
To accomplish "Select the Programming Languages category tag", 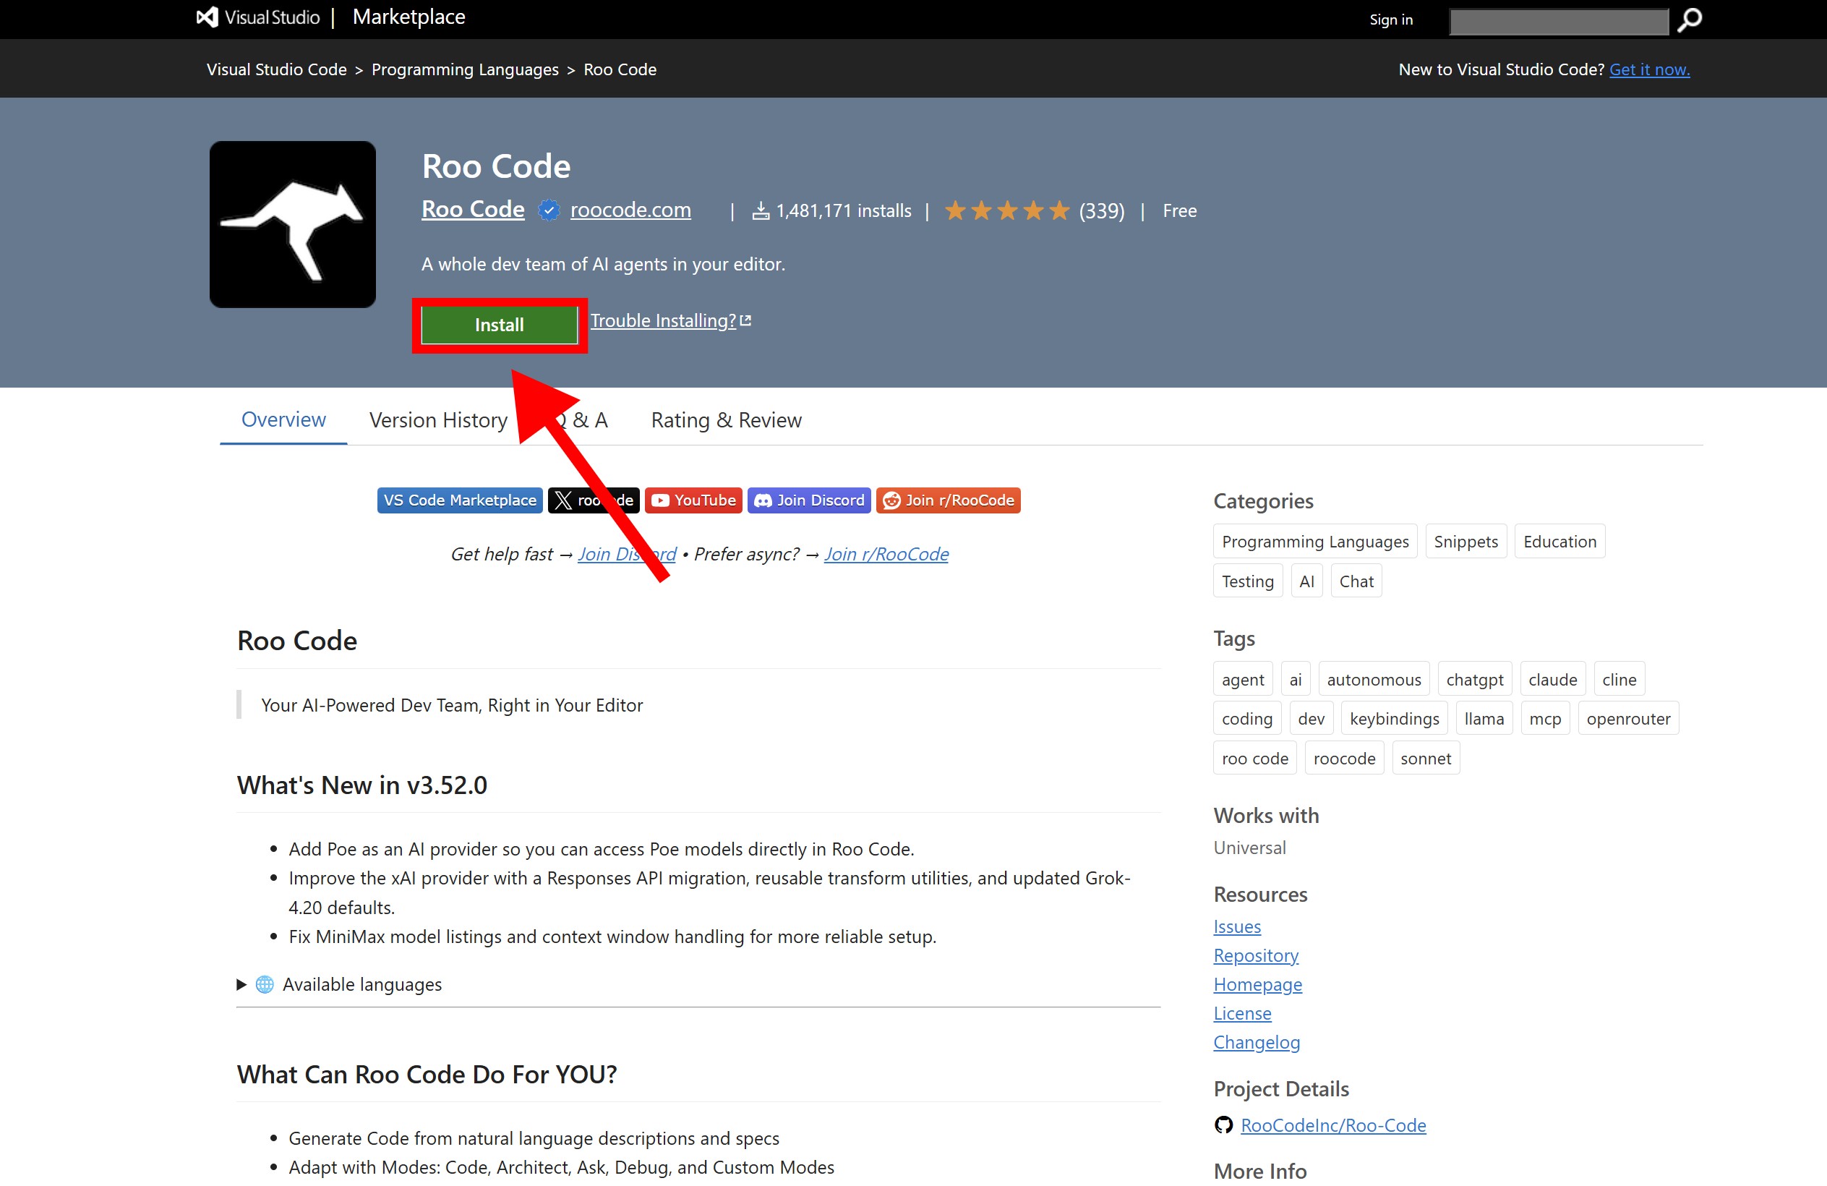I will click(1314, 541).
